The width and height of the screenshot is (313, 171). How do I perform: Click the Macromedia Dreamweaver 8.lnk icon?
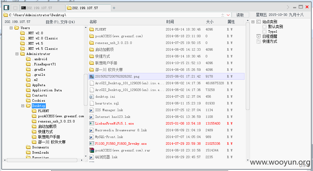[x=92, y=130]
